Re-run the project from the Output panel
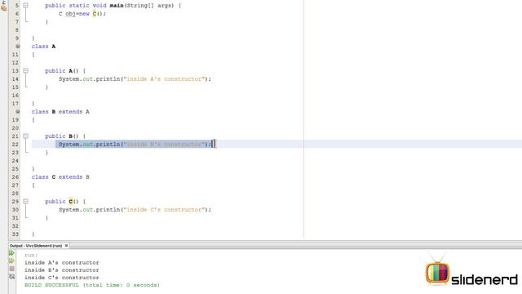This screenshot has height=294, width=522. (11, 253)
